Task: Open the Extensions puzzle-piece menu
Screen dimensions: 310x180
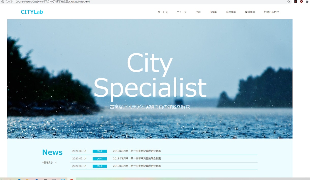Action: click(x=307, y=2)
